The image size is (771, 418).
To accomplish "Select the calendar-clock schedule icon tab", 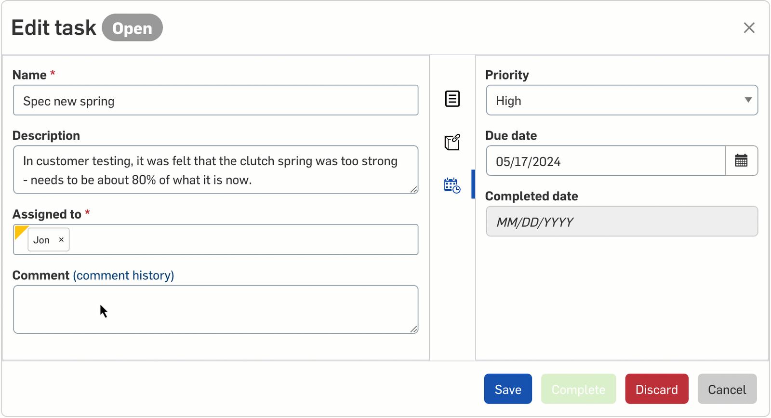I will point(452,185).
